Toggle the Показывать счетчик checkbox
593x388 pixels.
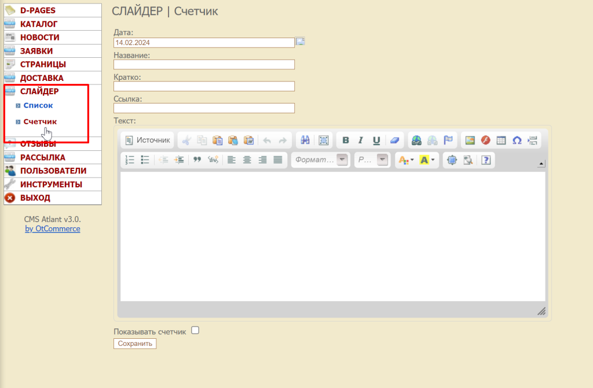[x=195, y=331]
